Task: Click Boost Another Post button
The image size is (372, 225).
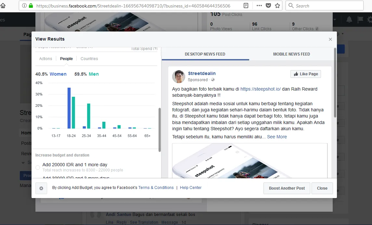Action: point(287,188)
